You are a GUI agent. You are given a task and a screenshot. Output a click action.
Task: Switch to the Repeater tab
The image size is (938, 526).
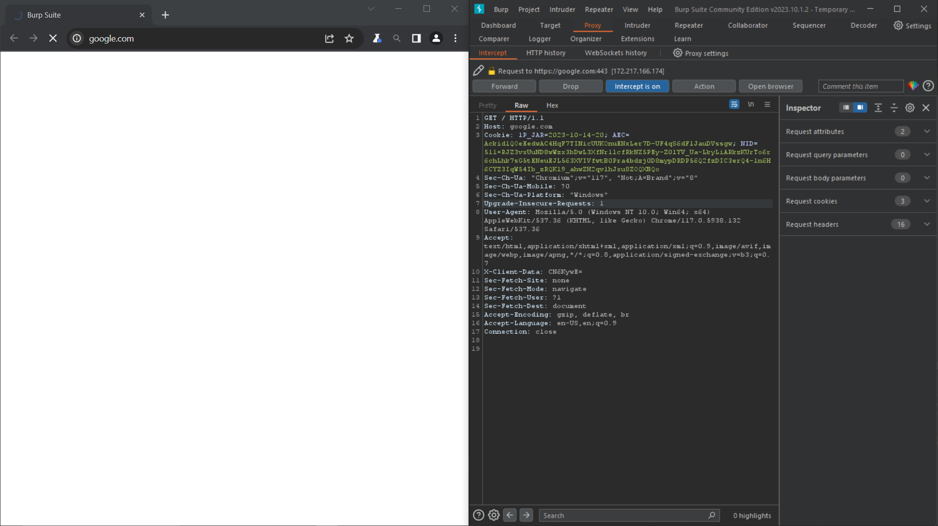[688, 25]
